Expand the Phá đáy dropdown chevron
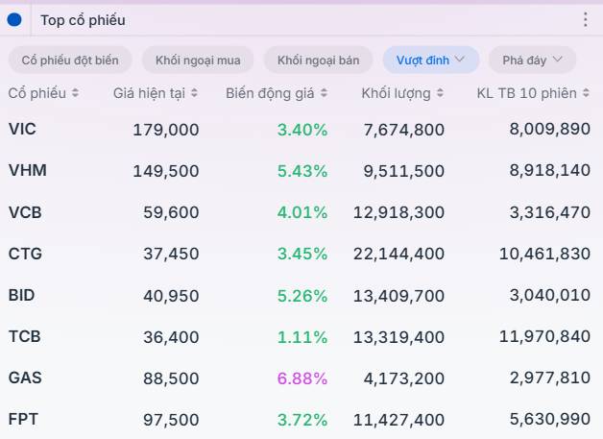This screenshot has height=439, width=603. 557,60
